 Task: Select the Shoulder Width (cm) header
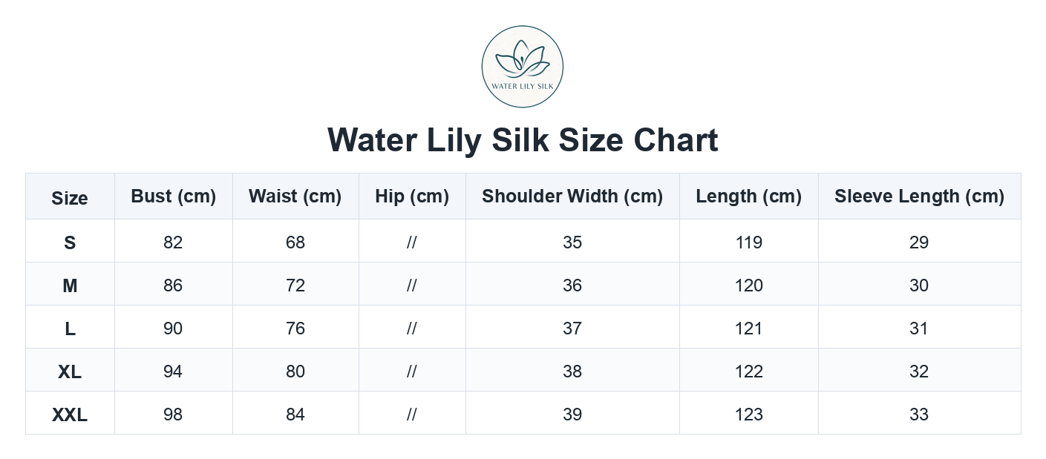[x=572, y=197]
